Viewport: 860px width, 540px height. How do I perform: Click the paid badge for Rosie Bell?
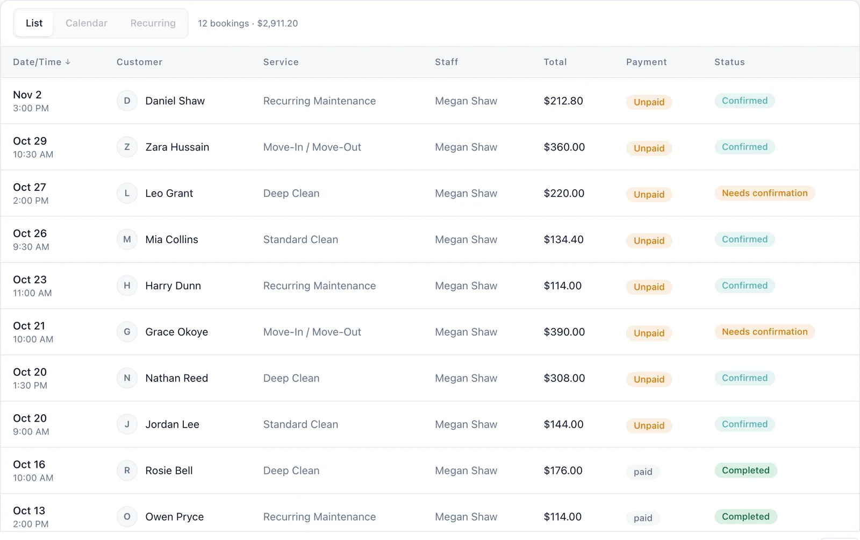tap(643, 472)
